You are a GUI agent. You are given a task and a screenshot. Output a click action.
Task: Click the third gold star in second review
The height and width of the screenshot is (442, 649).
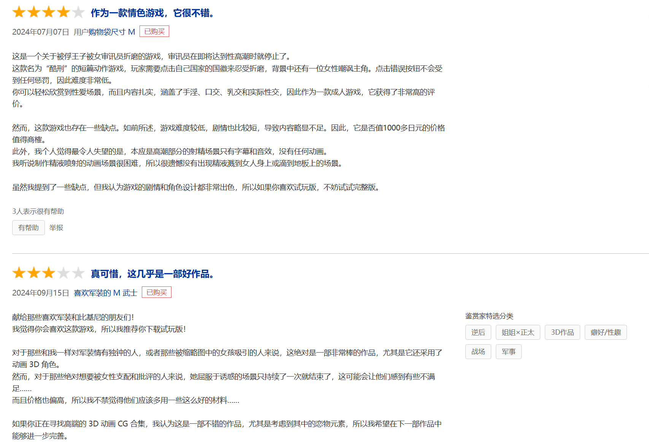(49, 273)
